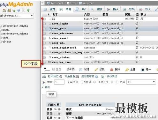Click the phpMyAdmin logo
This screenshot has height=120, width=158.
(x=16, y=4)
